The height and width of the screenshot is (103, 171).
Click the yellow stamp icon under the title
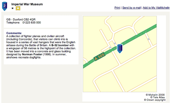coord(18,8)
